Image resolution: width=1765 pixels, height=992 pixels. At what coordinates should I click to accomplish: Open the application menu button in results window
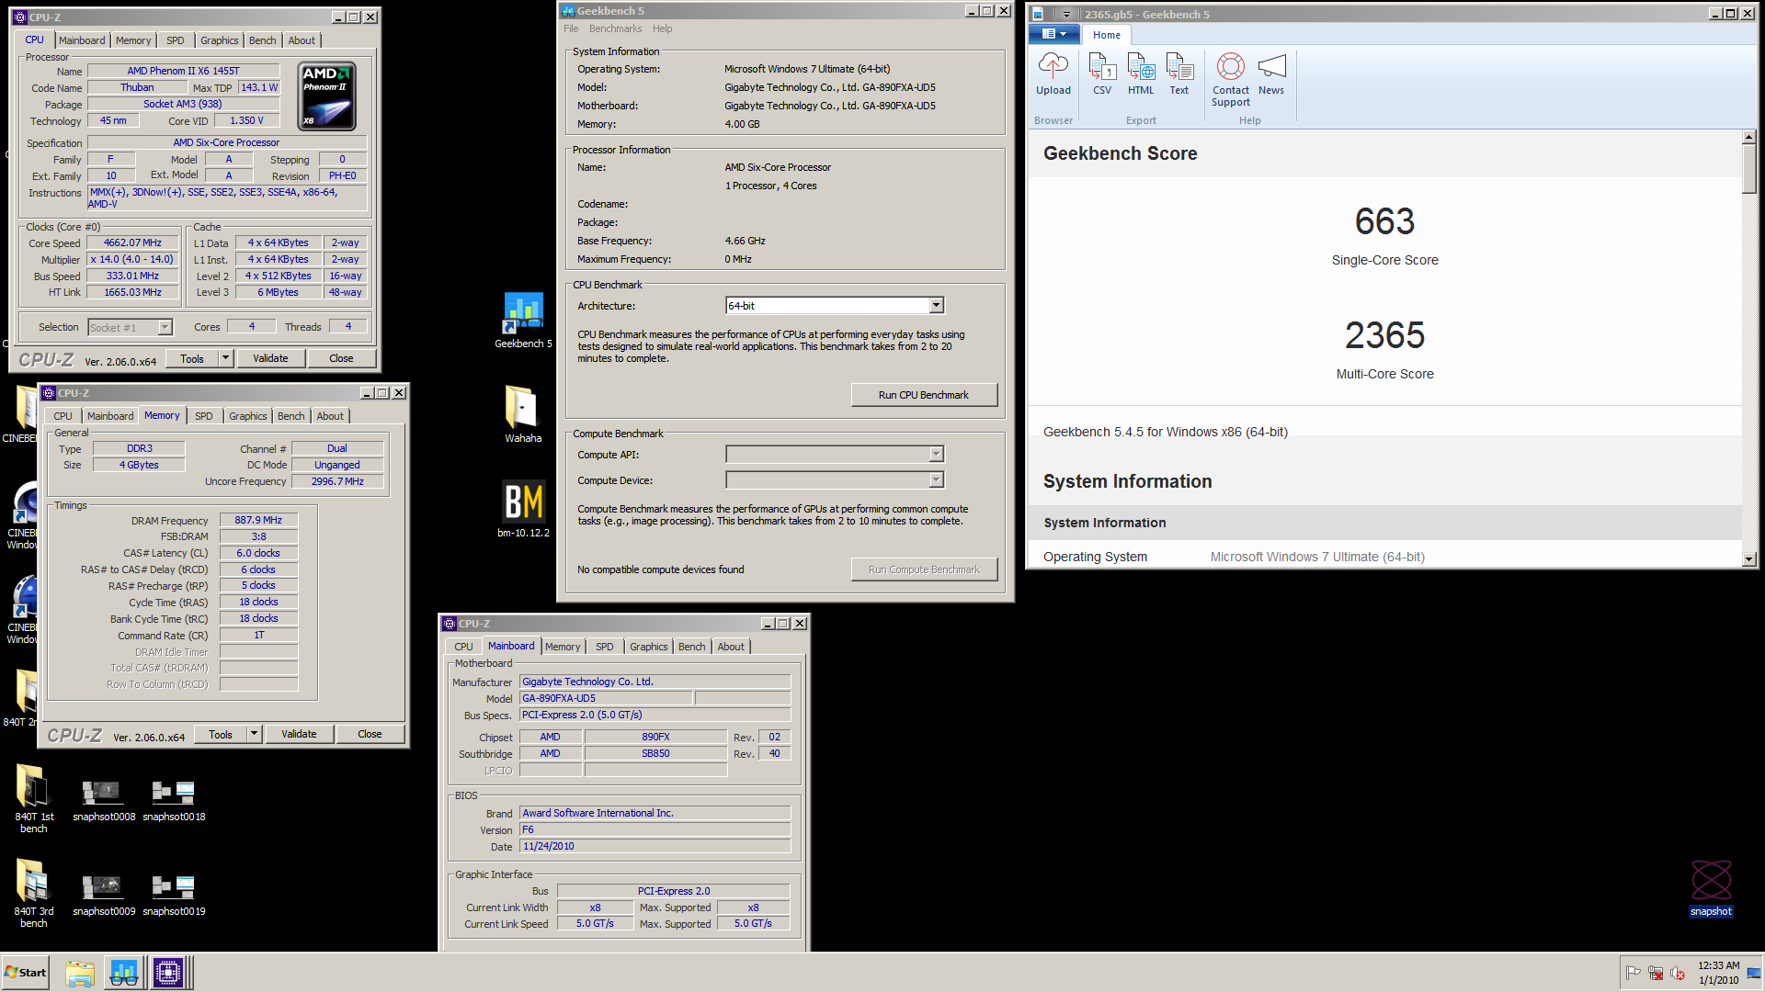coord(1053,34)
